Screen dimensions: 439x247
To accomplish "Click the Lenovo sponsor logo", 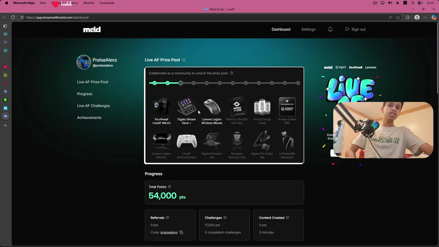I will 371,68.
